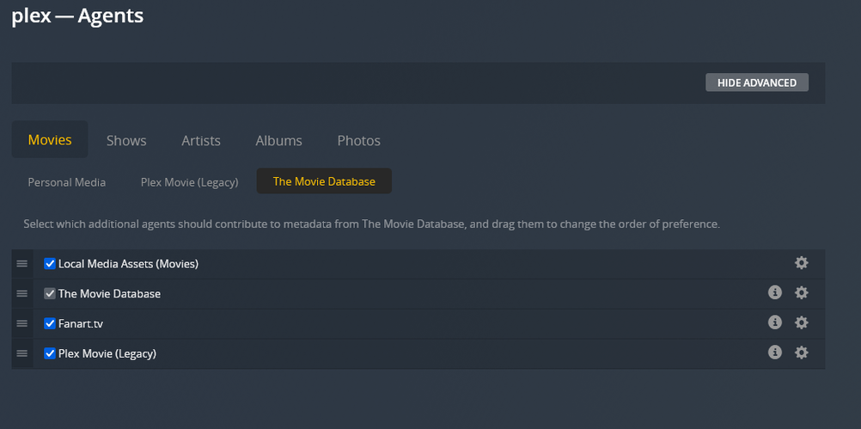Click drag handle beside Fanart.tv row

point(22,323)
